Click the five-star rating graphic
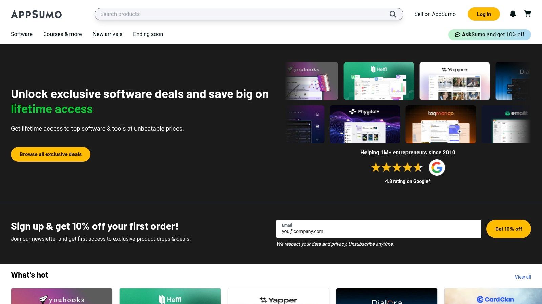Viewport: 542px width, 304px height. pyautogui.click(x=397, y=167)
